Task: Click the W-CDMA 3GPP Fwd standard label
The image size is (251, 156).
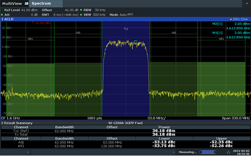Action: (125, 123)
